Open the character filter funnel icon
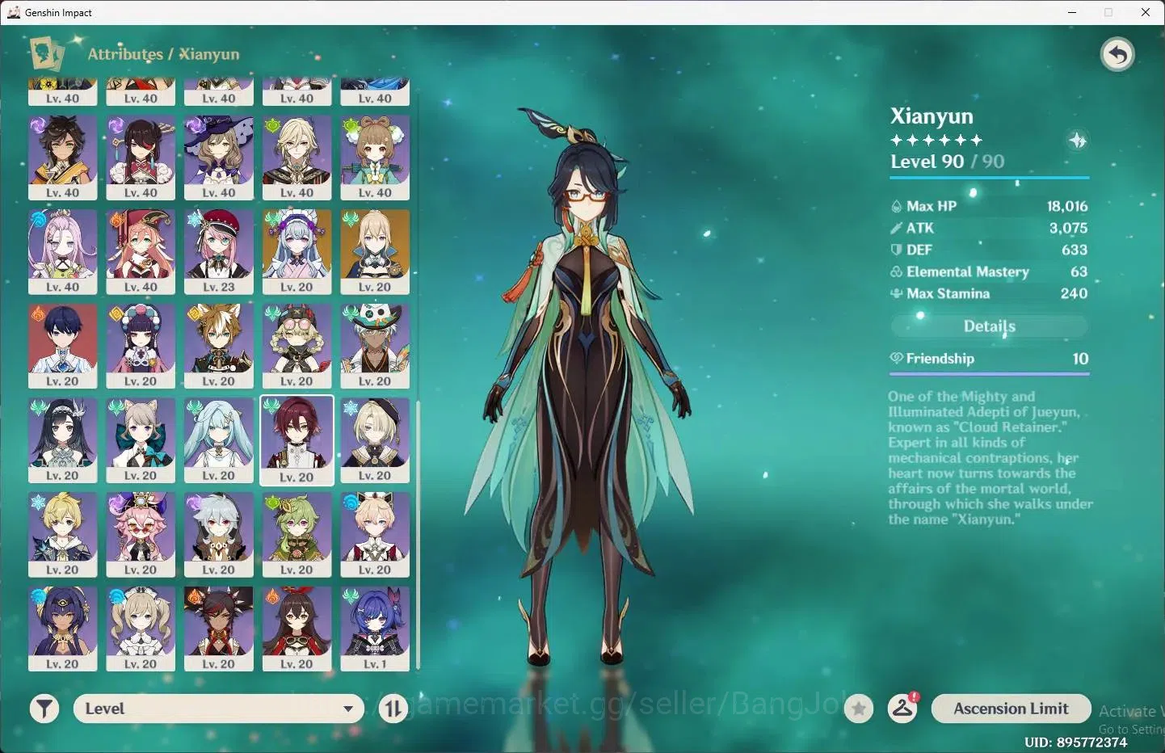The width and height of the screenshot is (1165, 753). pos(44,709)
